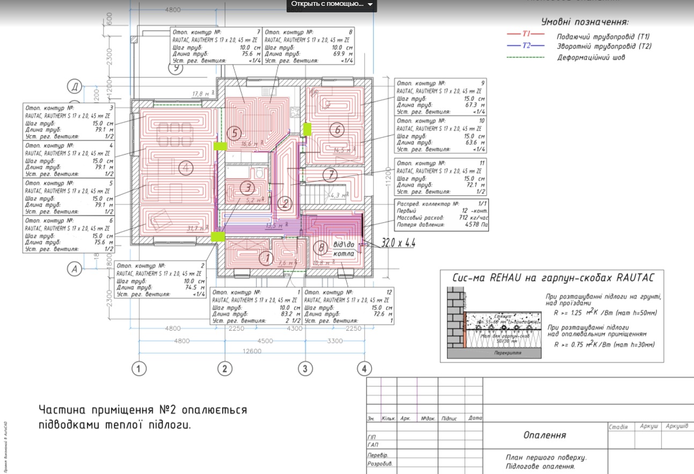Select room number 6 circle on plan
The width and height of the screenshot is (694, 474).
(337, 129)
